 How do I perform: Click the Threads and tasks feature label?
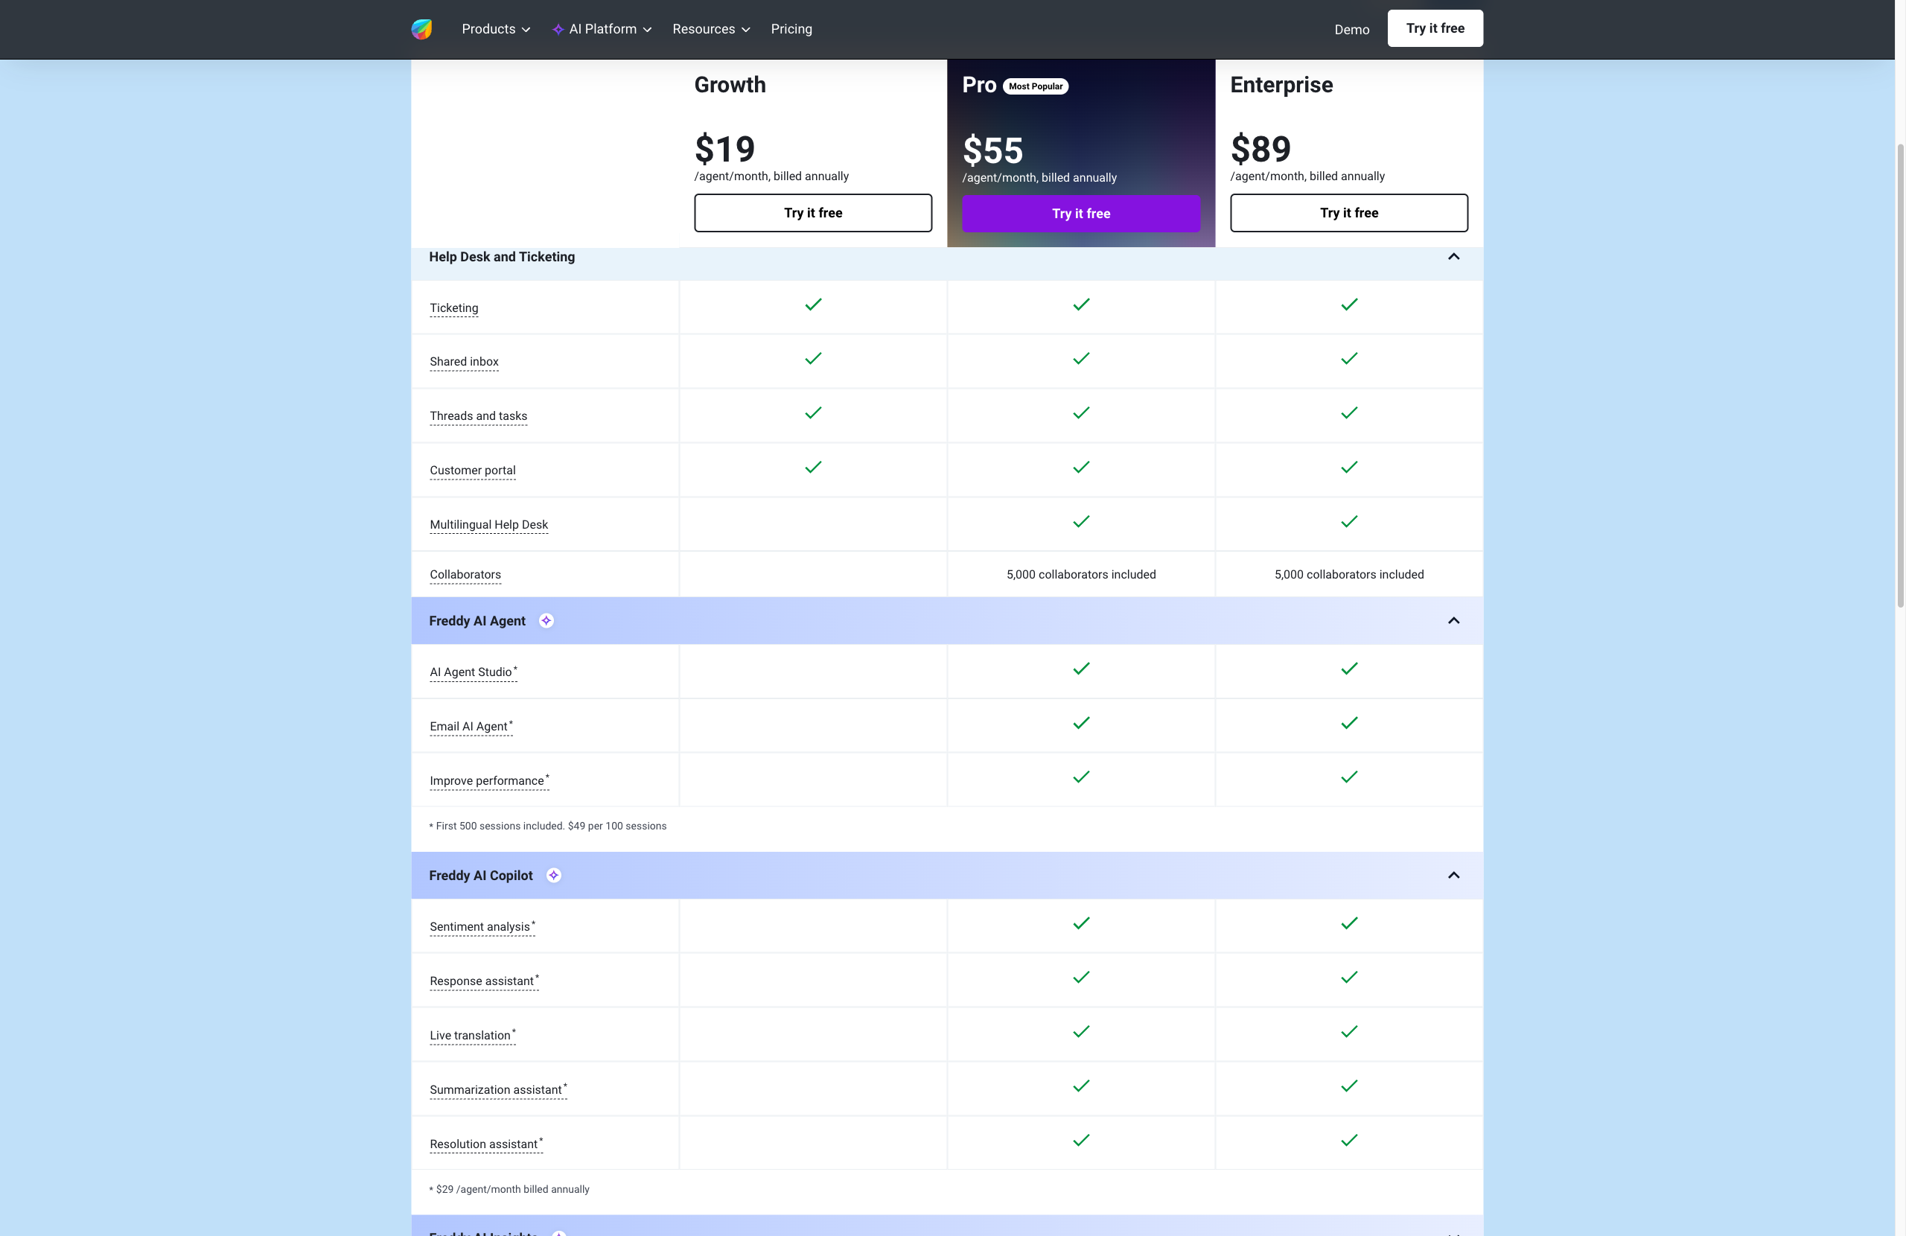479,415
